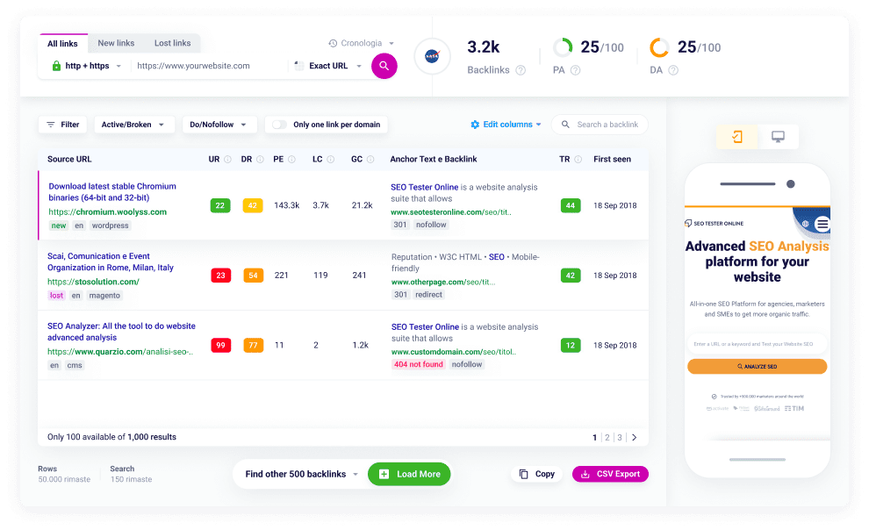The width and height of the screenshot is (869, 530).
Task: Switch to the Lost links tab
Action: 172,42
